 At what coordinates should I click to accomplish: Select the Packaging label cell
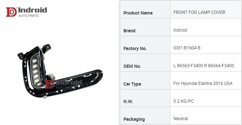[x=145, y=116]
